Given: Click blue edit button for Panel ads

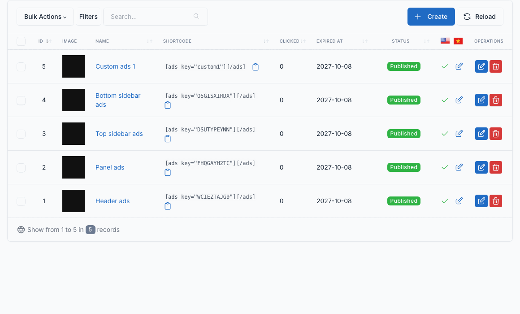Looking at the screenshot, I should pos(481,167).
